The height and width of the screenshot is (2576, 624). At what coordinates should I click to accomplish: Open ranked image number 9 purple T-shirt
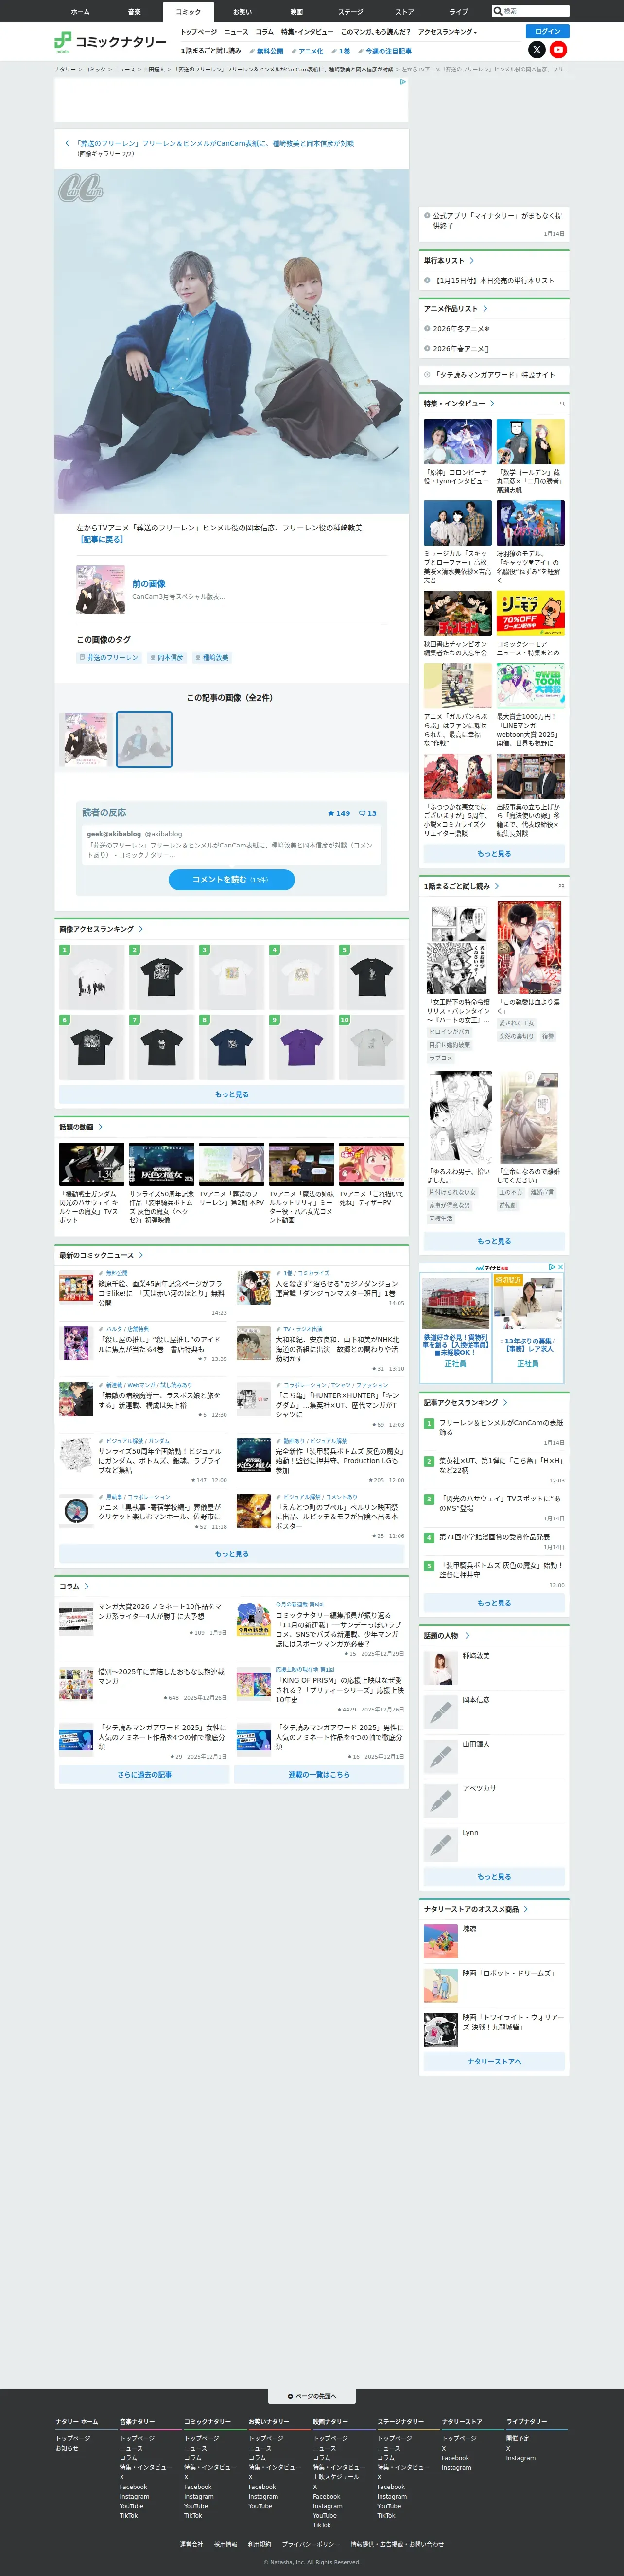pos(302,1046)
